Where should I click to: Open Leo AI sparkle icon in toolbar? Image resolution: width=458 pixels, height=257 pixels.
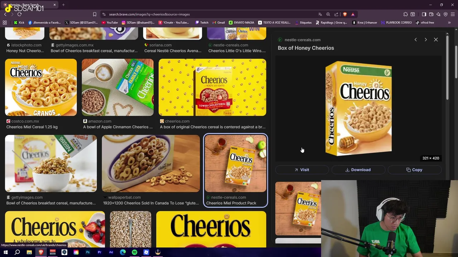pyautogui.click(x=438, y=14)
